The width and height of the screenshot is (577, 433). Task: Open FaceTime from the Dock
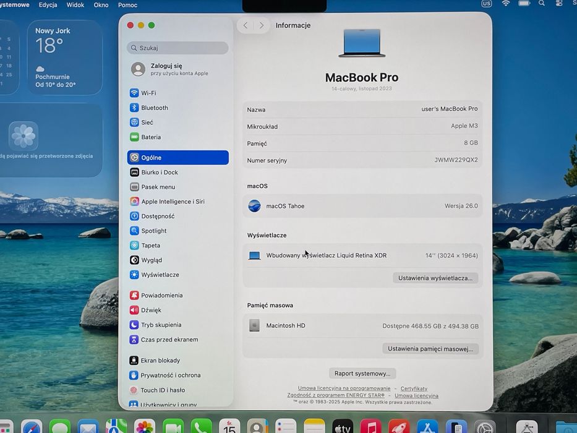coord(173,427)
